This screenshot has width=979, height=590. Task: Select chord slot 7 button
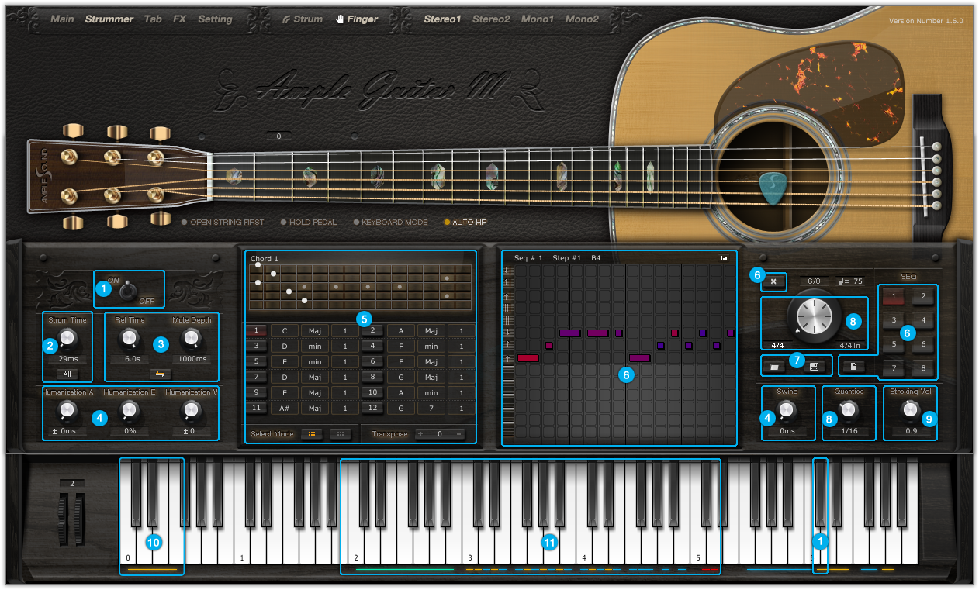pos(256,377)
